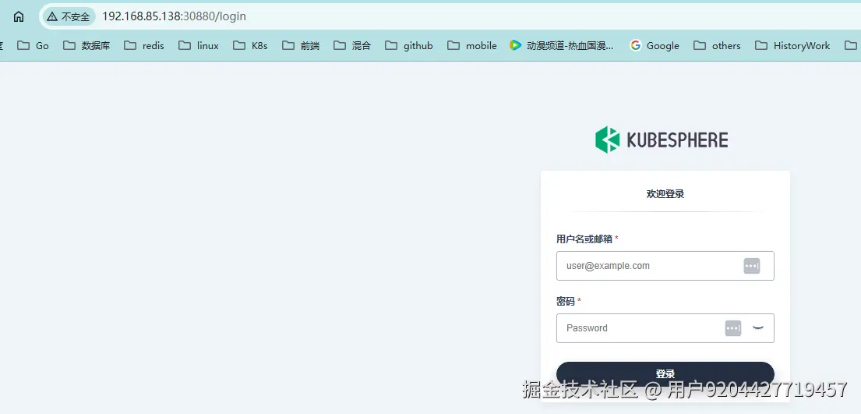861x414 pixels.
Task: Click the 用户名或邮箱 label
Action: click(x=584, y=239)
